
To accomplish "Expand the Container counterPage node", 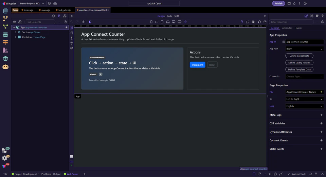I will (x=15, y=37).
